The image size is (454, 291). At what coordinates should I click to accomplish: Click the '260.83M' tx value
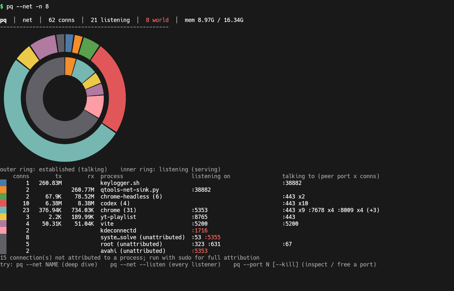pos(50,183)
